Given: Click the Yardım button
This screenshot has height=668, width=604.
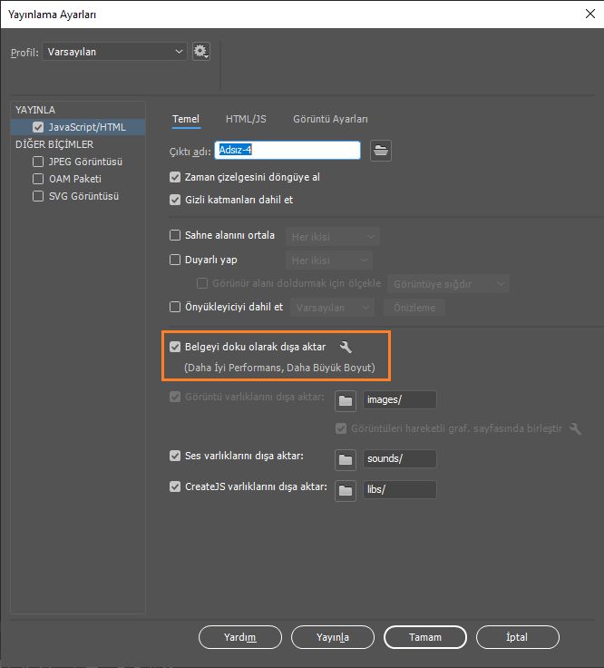Looking at the screenshot, I should [x=240, y=637].
